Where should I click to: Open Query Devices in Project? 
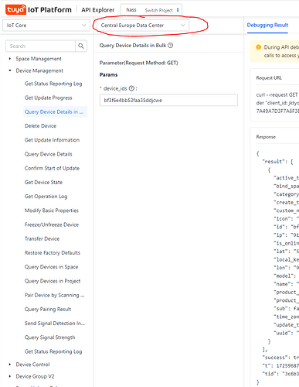[53, 281]
